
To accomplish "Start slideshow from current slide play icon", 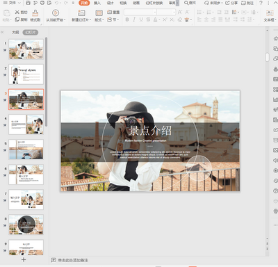I will click(x=56, y=13).
